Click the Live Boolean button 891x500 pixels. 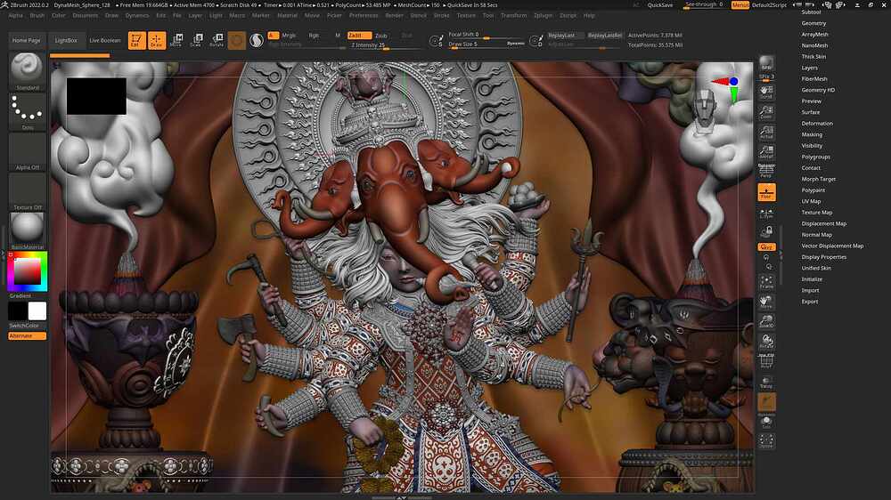pos(105,40)
